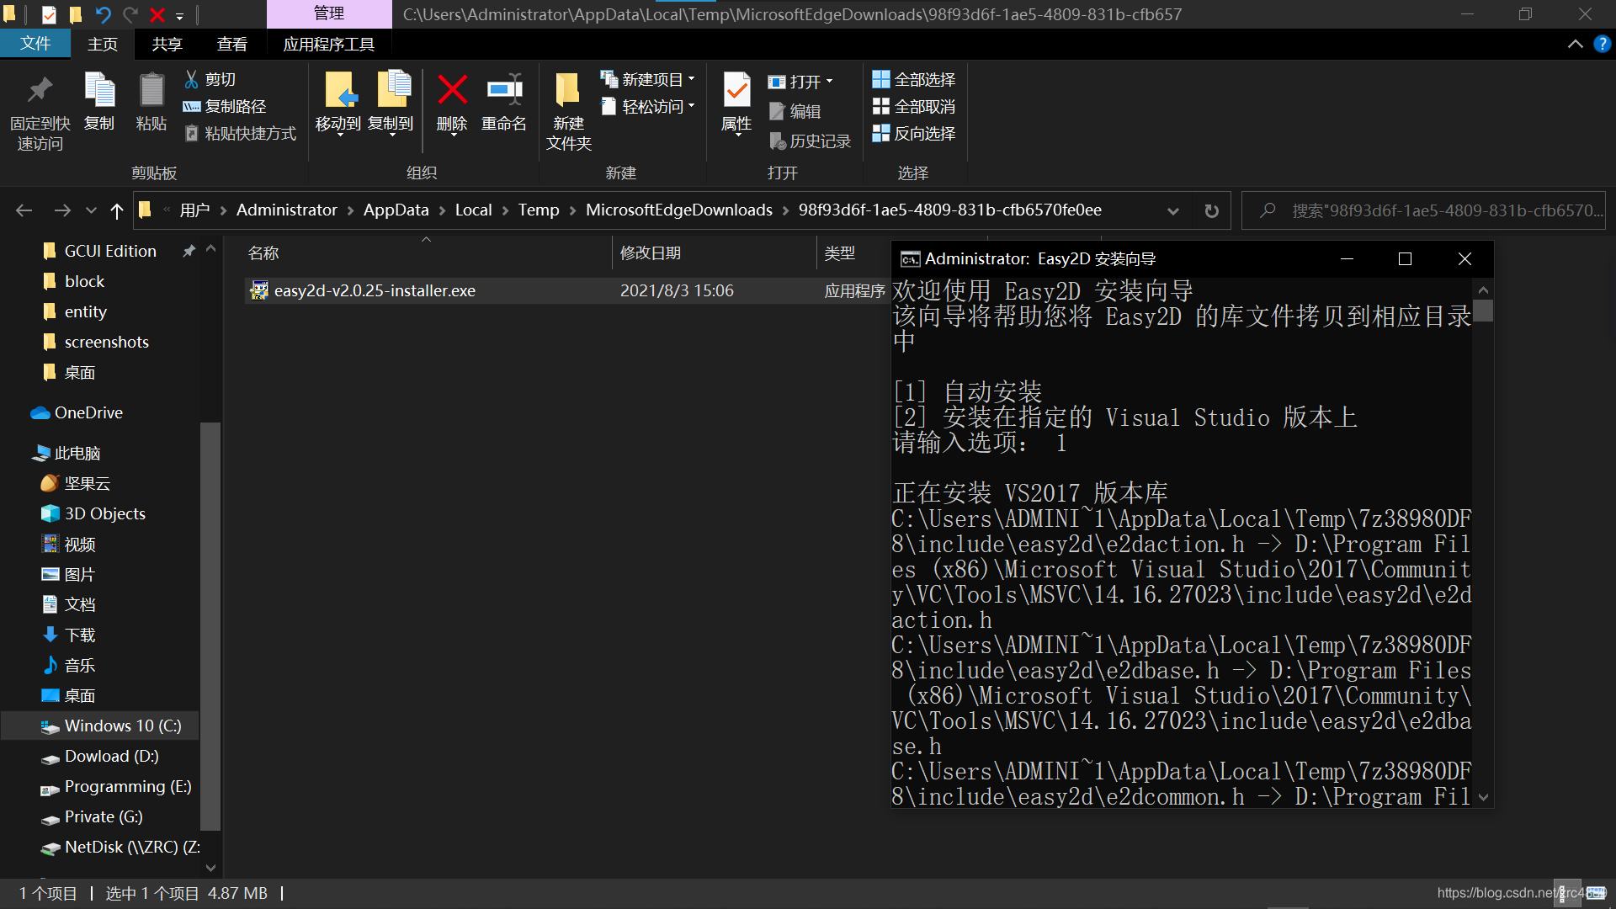The image size is (1616, 909).
Task: Open the 新建项目 dropdown arrow
Action: pos(692,78)
